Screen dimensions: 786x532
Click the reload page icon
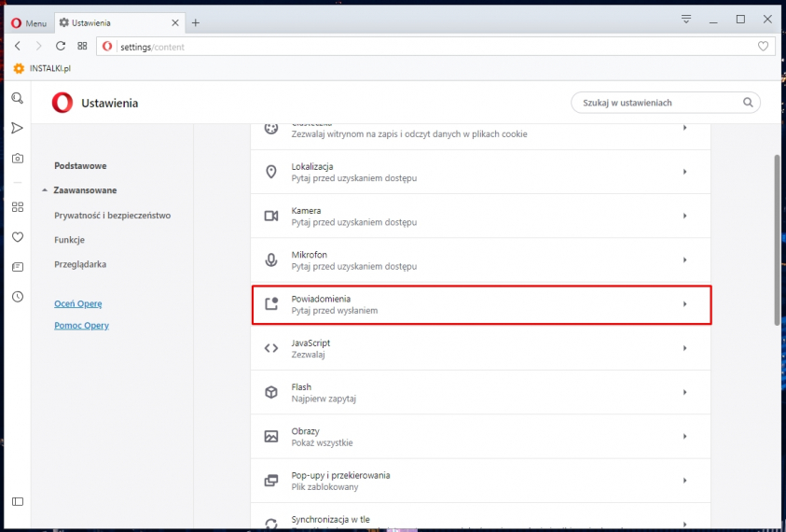tap(61, 46)
